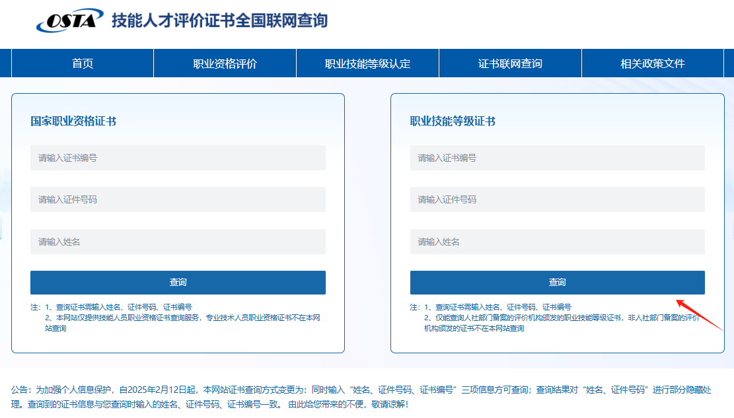Image resolution: width=734 pixels, height=418 pixels.
Task: Click the 国家职业资格证书 panel heading
Action: pyautogui.click(x=73, y=122)
